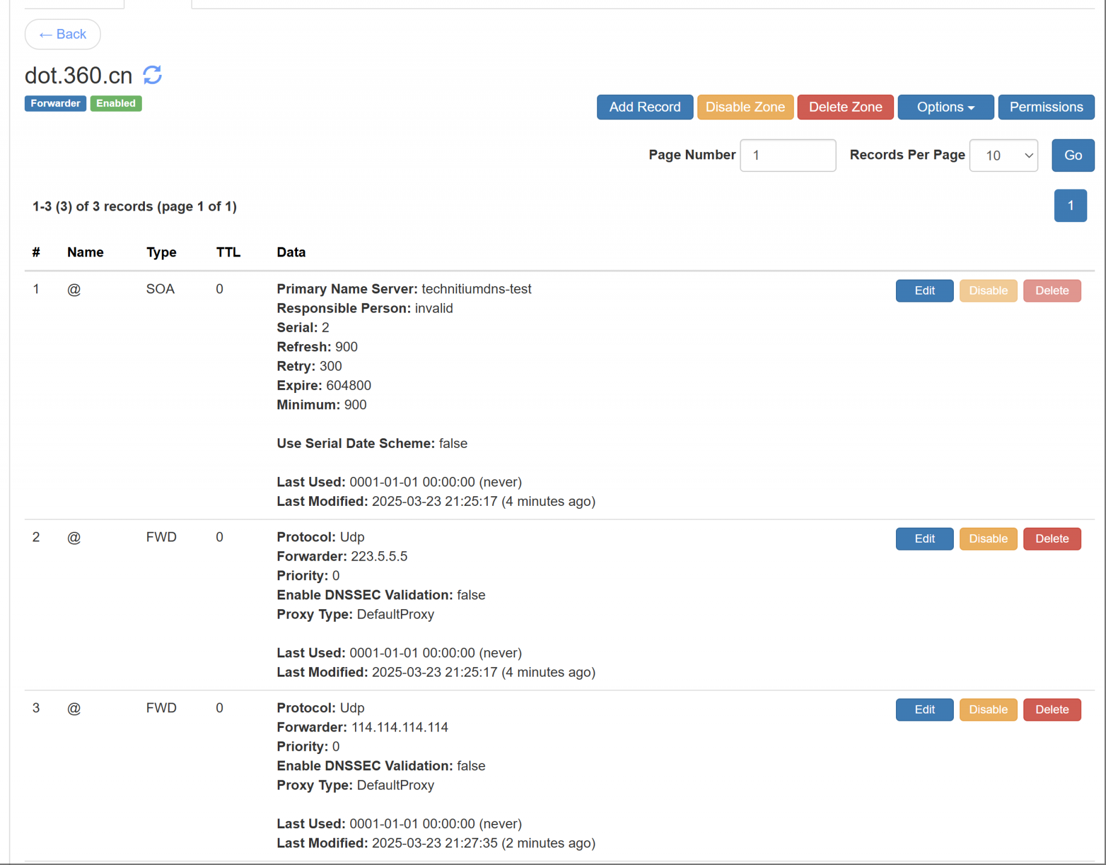Image resolution: width=1106 pixels, height=865 pixels.
Task: Click inside the Page Number input field
Action: click(x=787, y=155)
